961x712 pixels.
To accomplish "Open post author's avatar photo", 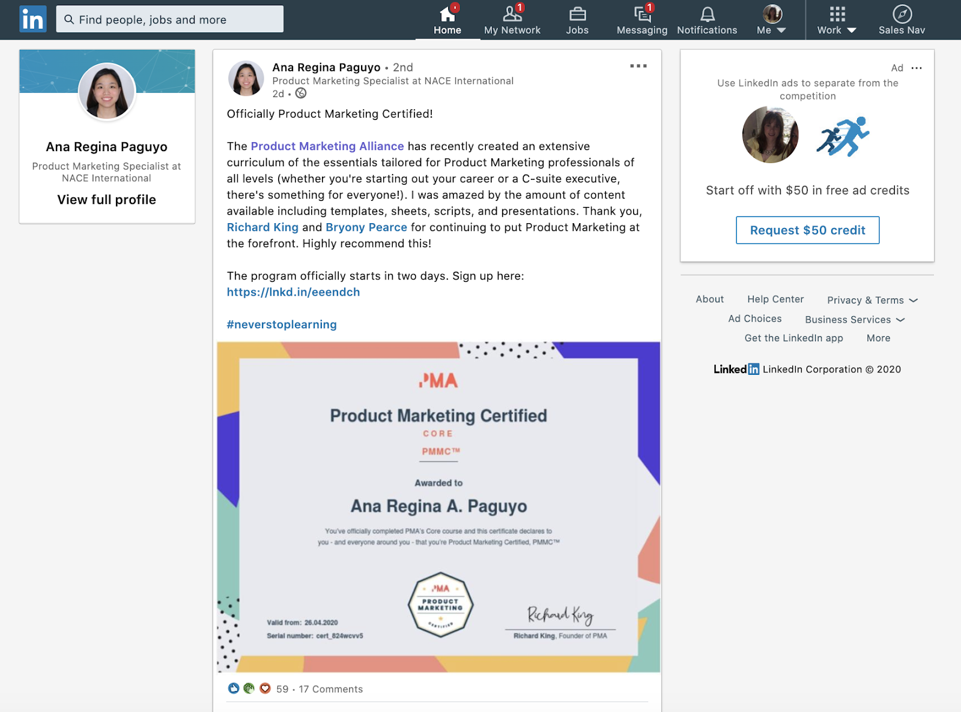I will [246, 78].
